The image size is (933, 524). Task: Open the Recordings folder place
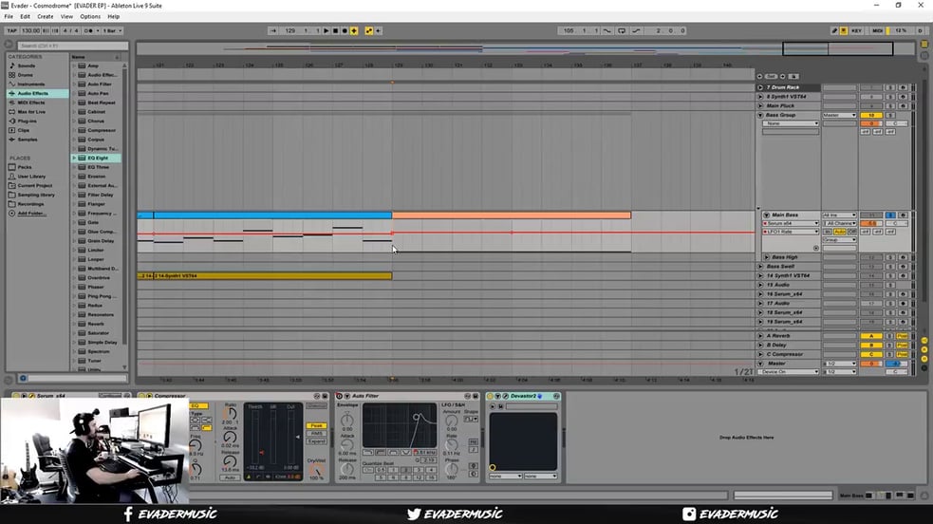(30, 204)
